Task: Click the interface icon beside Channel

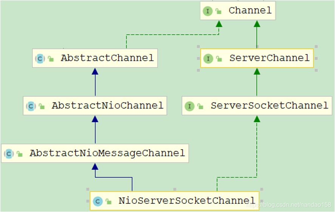Action: (x=208, y=11)
